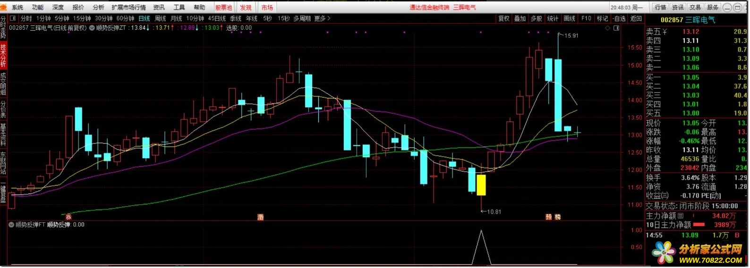The height and width of the screenshot is (268, 750).
Task: Click the 榜 marker on the chart's bottom axis
Action: (558, 217)
